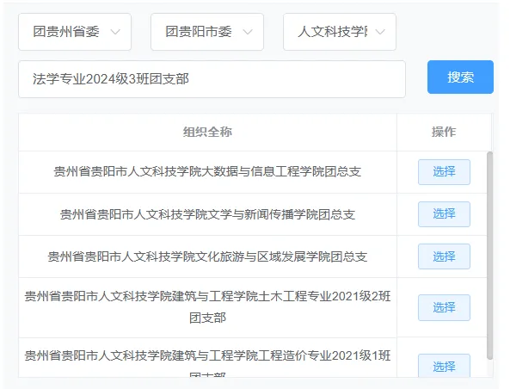Click row text 贵州省贵阳市人文科技学院文学与新闻传播学院团总支
This screenshot has height=389, width=510.
click(207, 214)
